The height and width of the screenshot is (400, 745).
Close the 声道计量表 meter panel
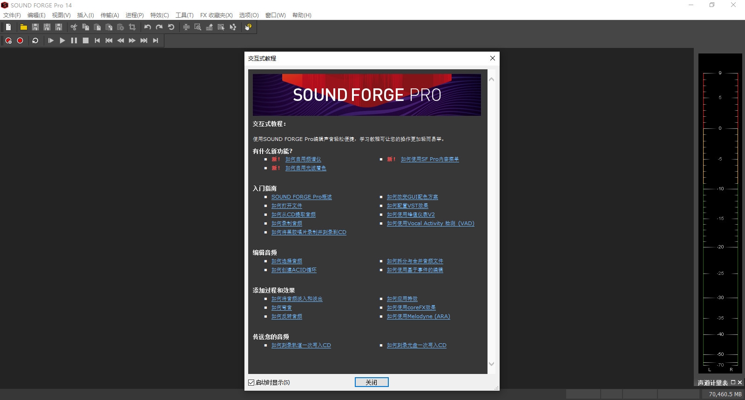(x=740, y=382)
